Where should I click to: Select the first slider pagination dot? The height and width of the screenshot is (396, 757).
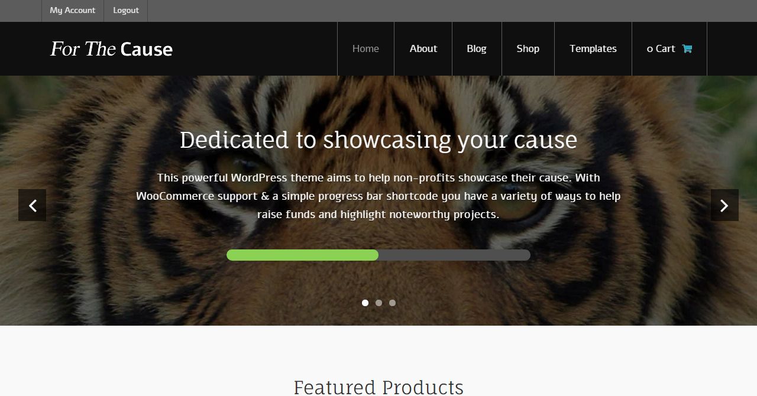click(x=365, y=303)
